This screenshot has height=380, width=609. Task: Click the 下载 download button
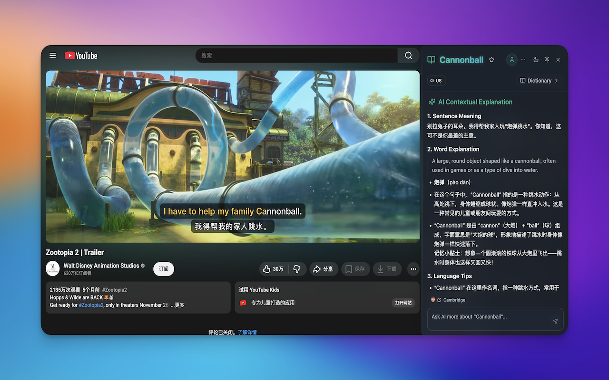387,269
